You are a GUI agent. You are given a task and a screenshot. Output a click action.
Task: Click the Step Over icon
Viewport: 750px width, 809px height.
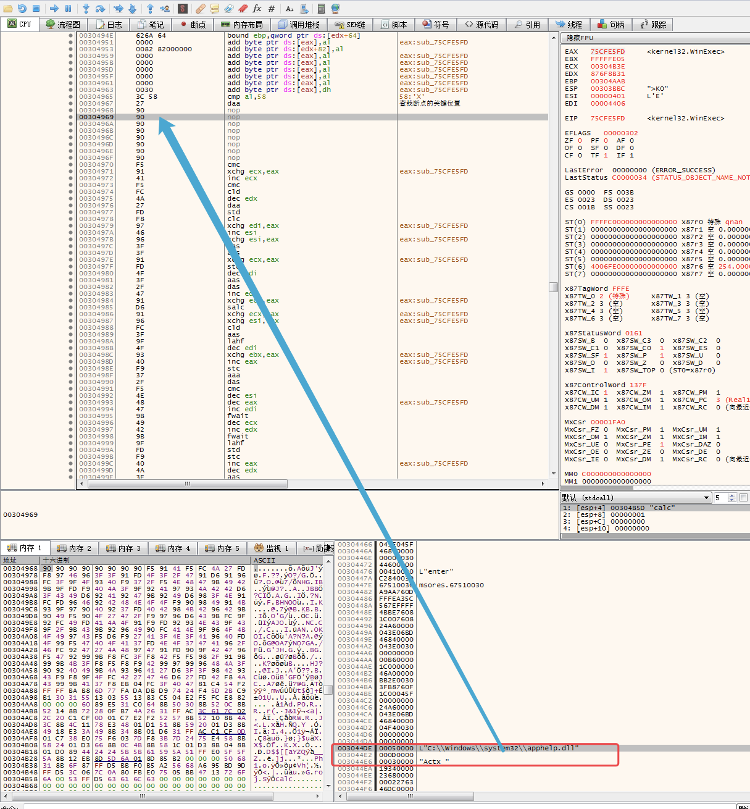[99, 9]
